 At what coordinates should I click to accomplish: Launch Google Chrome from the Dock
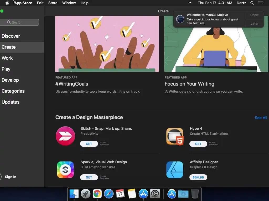pyautogui.click(x=97, y=194)
